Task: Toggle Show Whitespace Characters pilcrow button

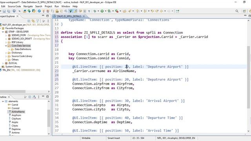Action: 89,11
